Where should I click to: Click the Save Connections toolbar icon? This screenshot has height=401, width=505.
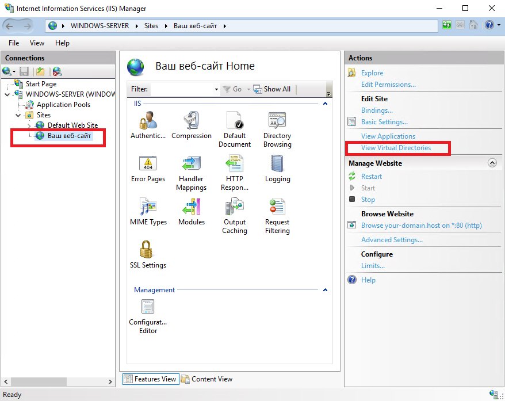coord(24,71)
